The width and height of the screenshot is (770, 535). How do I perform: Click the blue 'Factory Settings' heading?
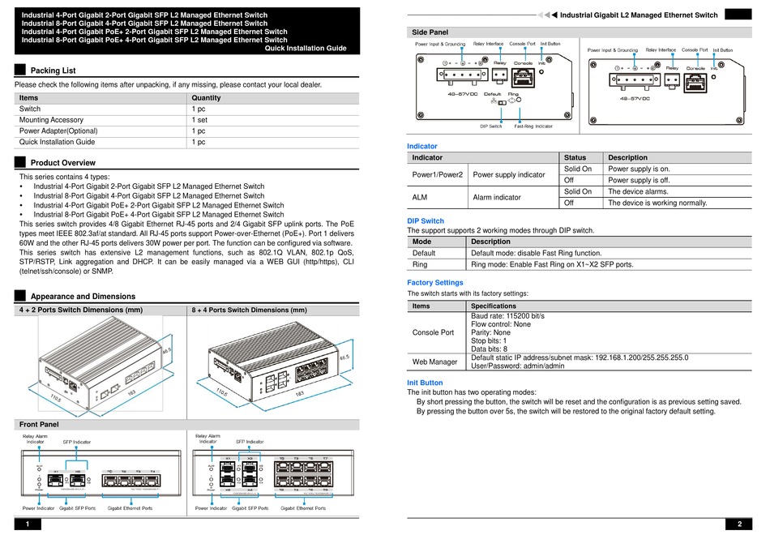(x=435, y=282)
